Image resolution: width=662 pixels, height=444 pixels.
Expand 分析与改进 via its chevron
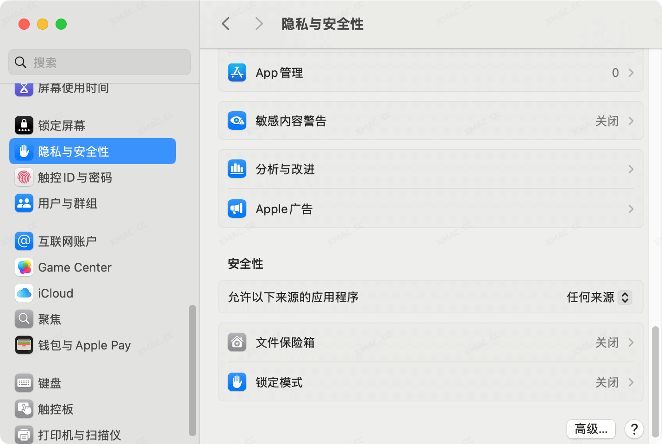click(x=631, y=169)
